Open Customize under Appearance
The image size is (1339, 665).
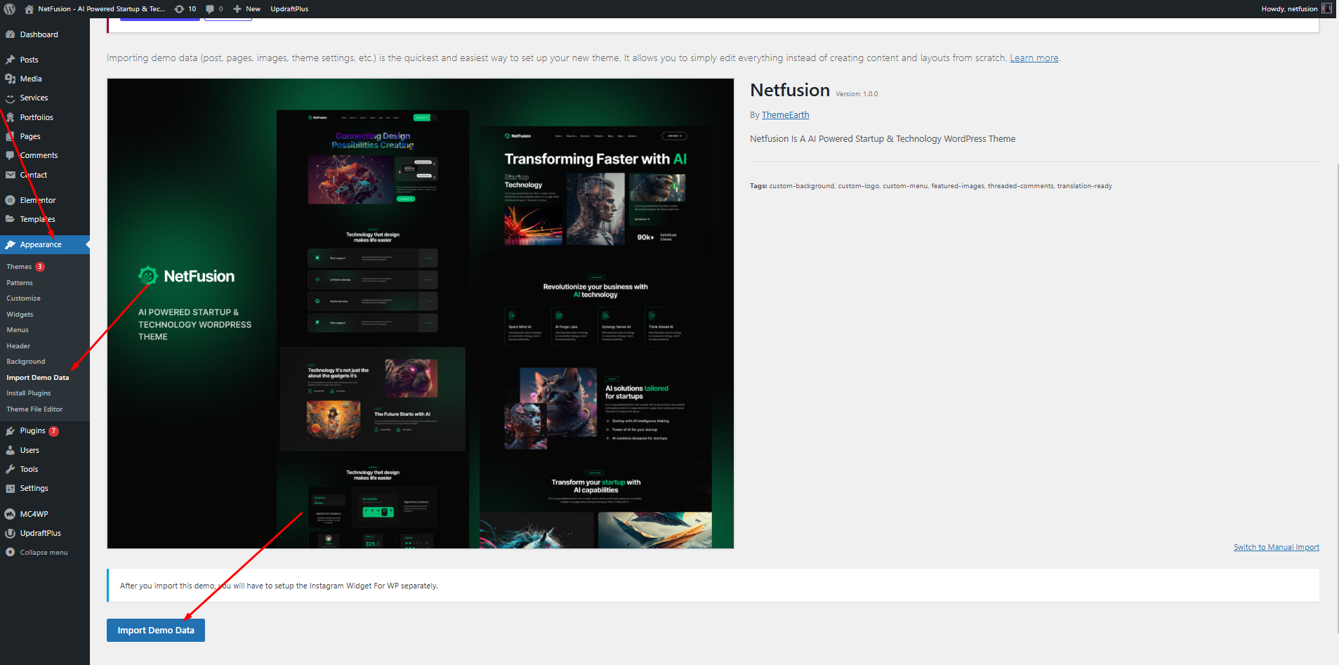click(x=23, y=298)
